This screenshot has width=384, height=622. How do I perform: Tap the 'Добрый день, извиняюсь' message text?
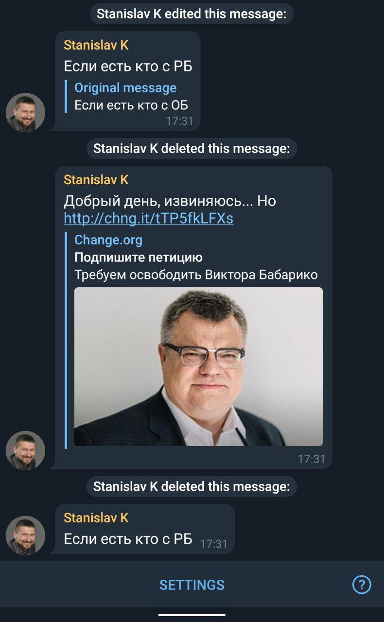pyautogui.click(x=170, y=201)
